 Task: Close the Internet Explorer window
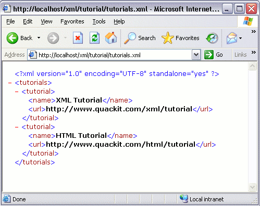tap(251, 8)
